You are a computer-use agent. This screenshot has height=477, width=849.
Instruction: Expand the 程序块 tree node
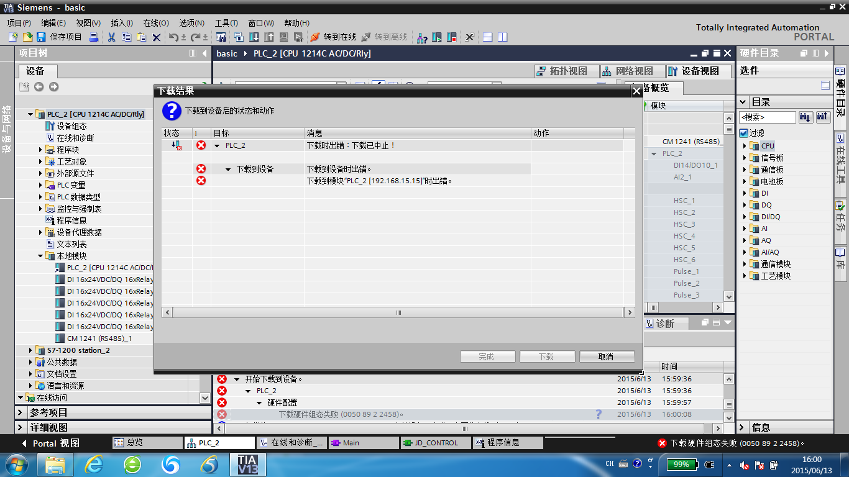pyautogui.click(x=41, y=150)
